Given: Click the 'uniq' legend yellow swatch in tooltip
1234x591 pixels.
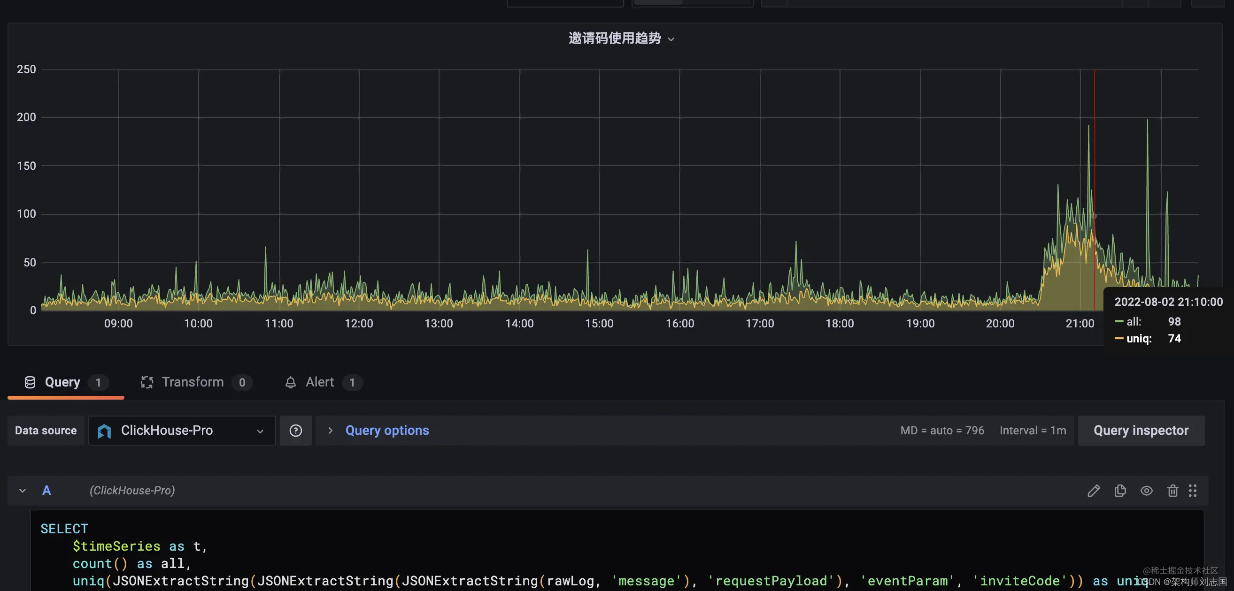Looking at the screenshot, I should (x=1118, y=338).
